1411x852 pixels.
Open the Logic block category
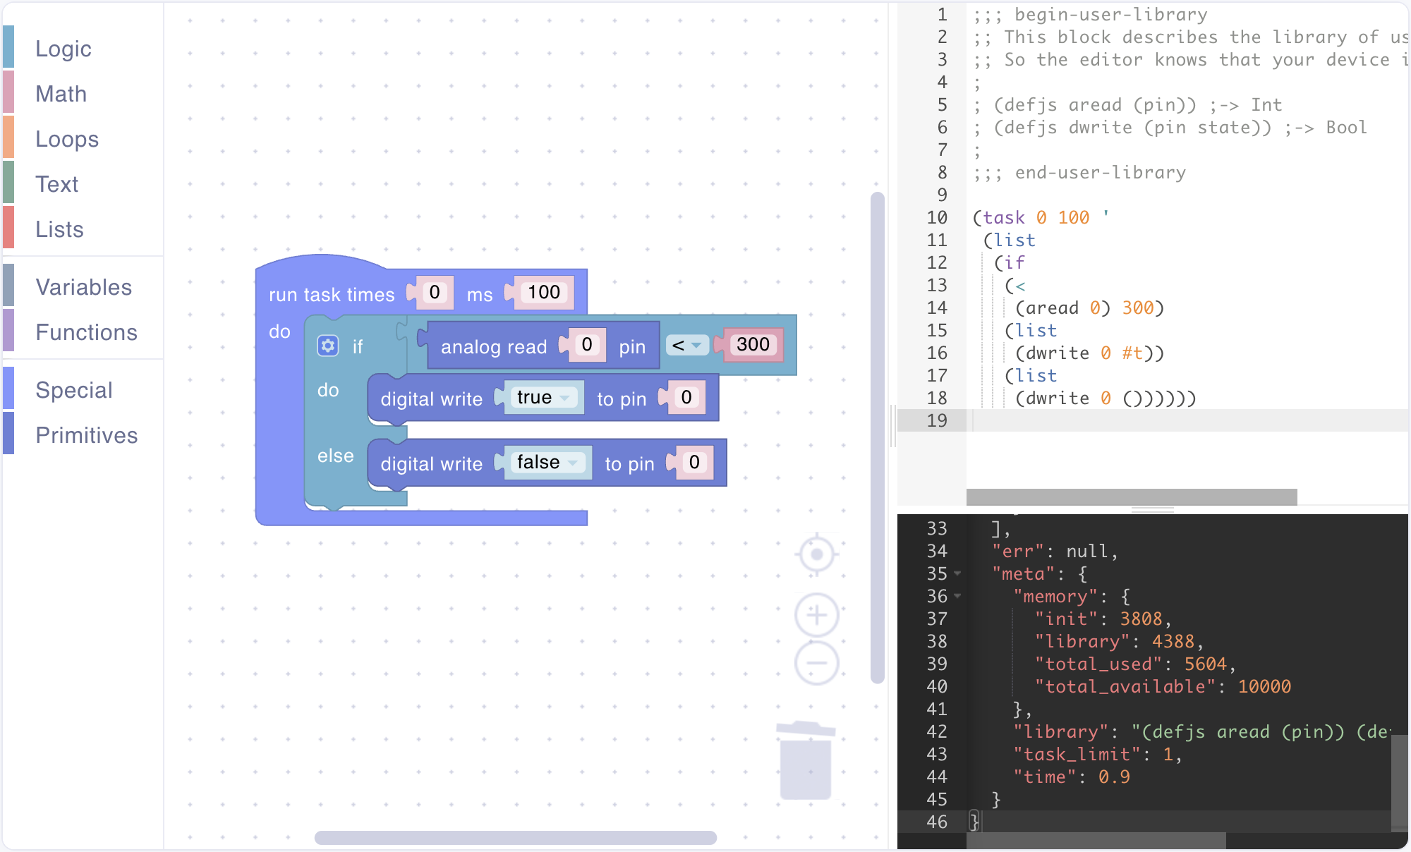click(x=63, y=49)
